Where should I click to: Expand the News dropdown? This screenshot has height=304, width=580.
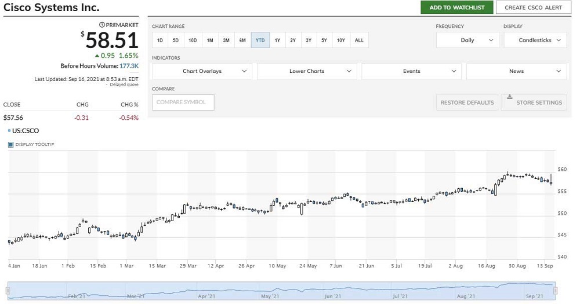click(516, 71)
